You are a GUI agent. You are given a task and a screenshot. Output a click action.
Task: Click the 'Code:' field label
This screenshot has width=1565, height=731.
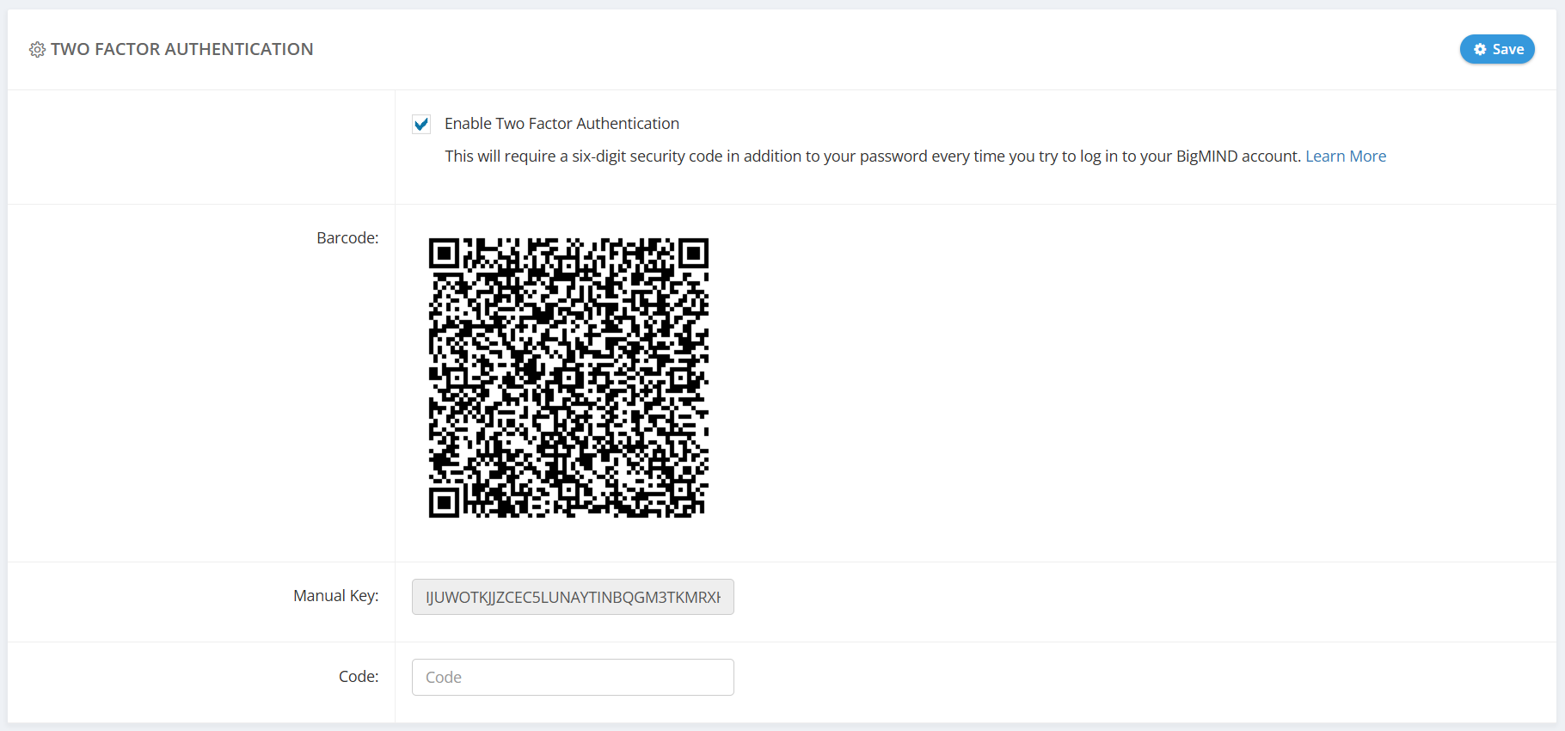(359, 677)
